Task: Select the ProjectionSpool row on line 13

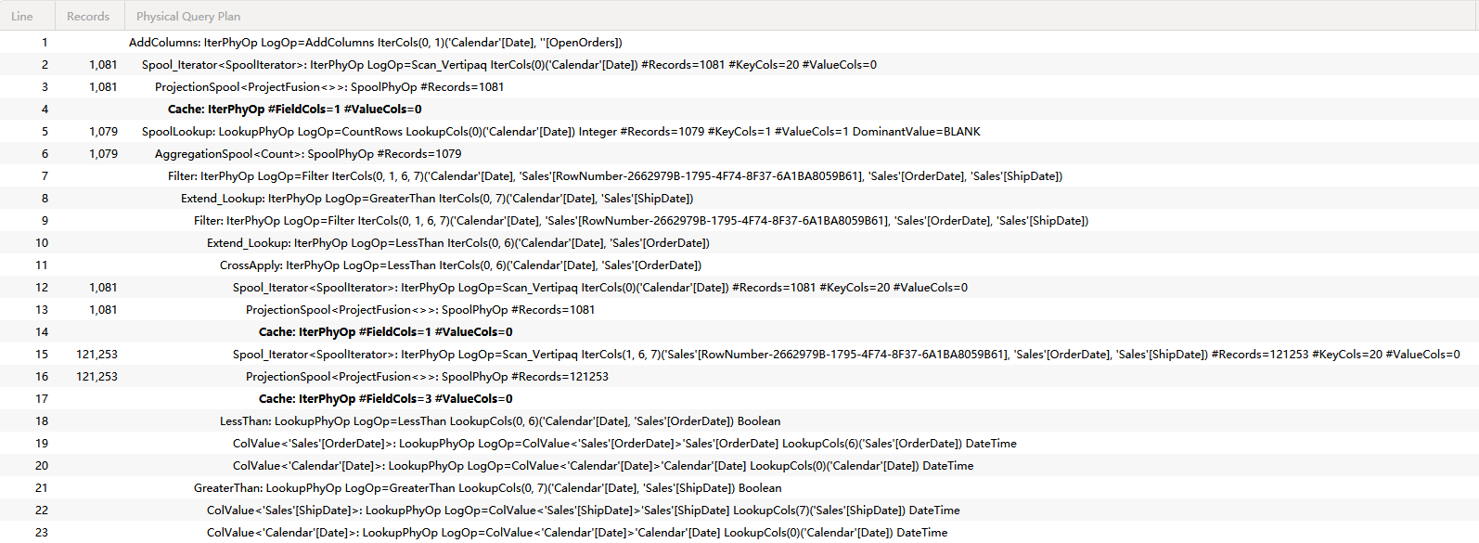Action: pos(739,310)
